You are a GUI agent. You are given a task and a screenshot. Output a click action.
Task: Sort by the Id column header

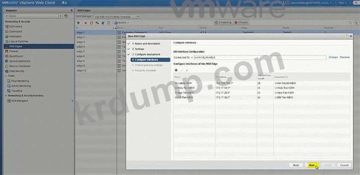96,28
